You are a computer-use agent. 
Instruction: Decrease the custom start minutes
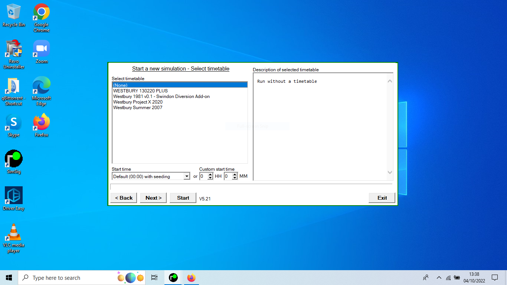click(x=235, y=178)
